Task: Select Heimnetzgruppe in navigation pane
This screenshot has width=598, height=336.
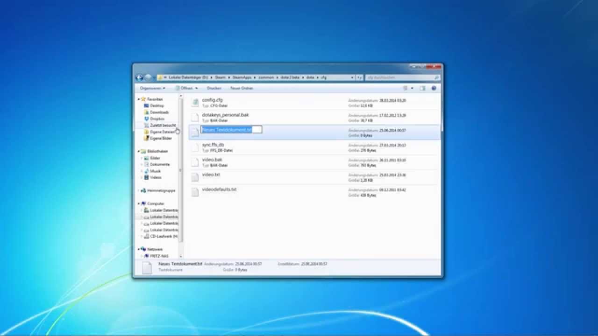Action: point(161,191)
